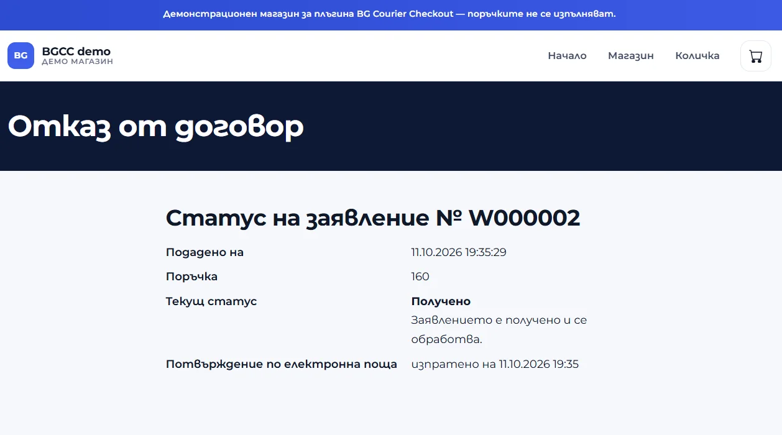Select the value изпратено на 11.10.2026 19:35
The image size is (782, 435).
pyautogui.click(x=495, y=364)
